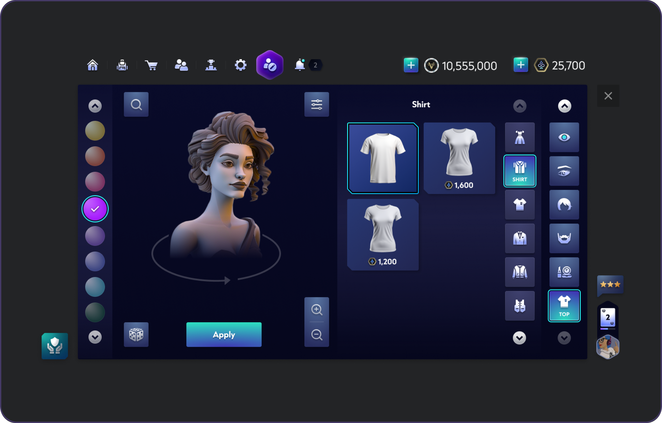Add more coins with plus button
The width and height of the screenshot is (662, 423).
pos(411,65)
